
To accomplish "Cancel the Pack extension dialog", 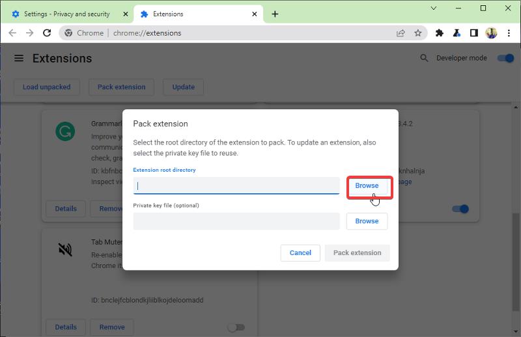I will click(x=300, y=252).
